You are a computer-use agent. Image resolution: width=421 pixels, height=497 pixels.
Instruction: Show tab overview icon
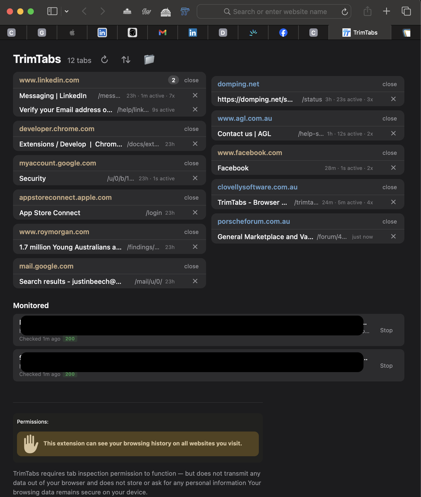point(406,11)
